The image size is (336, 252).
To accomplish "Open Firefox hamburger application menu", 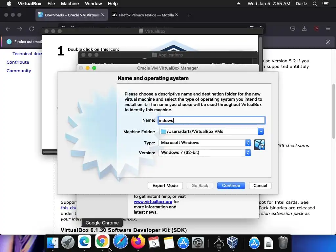I will tap(328, 29).
